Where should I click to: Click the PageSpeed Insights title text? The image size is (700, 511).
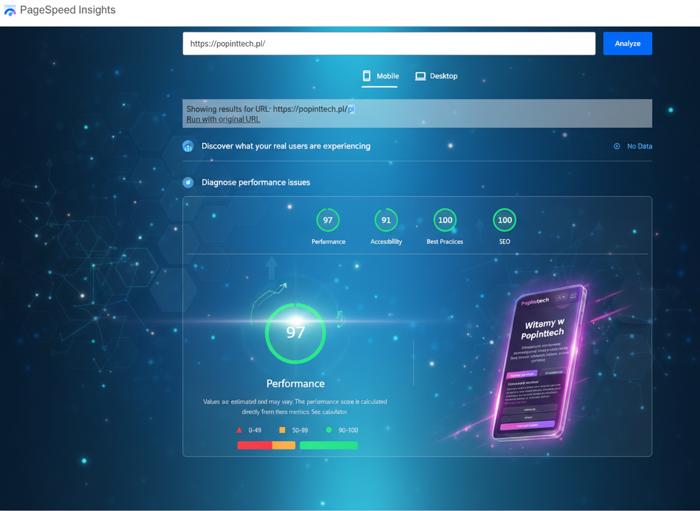68,10
